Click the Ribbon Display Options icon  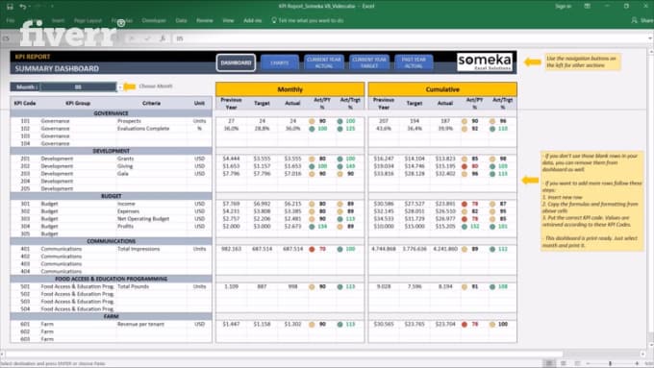click(x=587, y=7)
